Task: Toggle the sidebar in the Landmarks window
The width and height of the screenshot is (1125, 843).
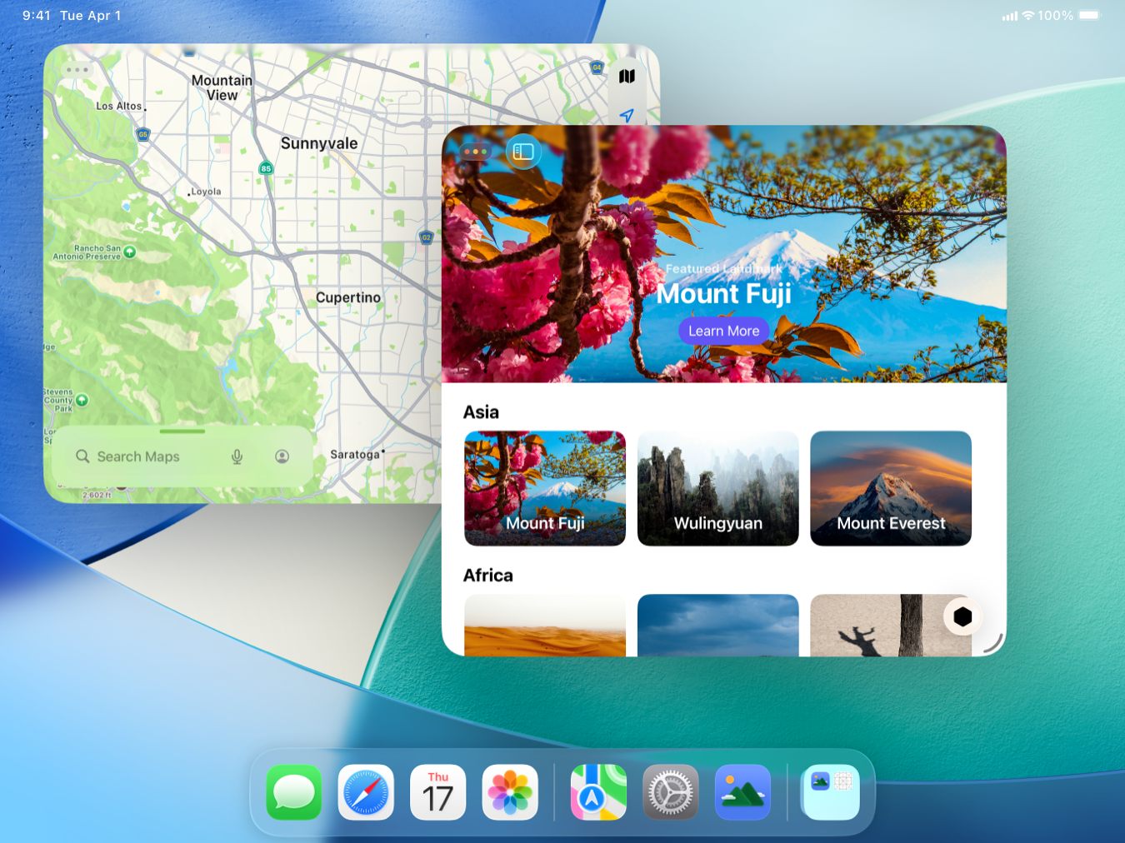Action: tap(523, 152)
